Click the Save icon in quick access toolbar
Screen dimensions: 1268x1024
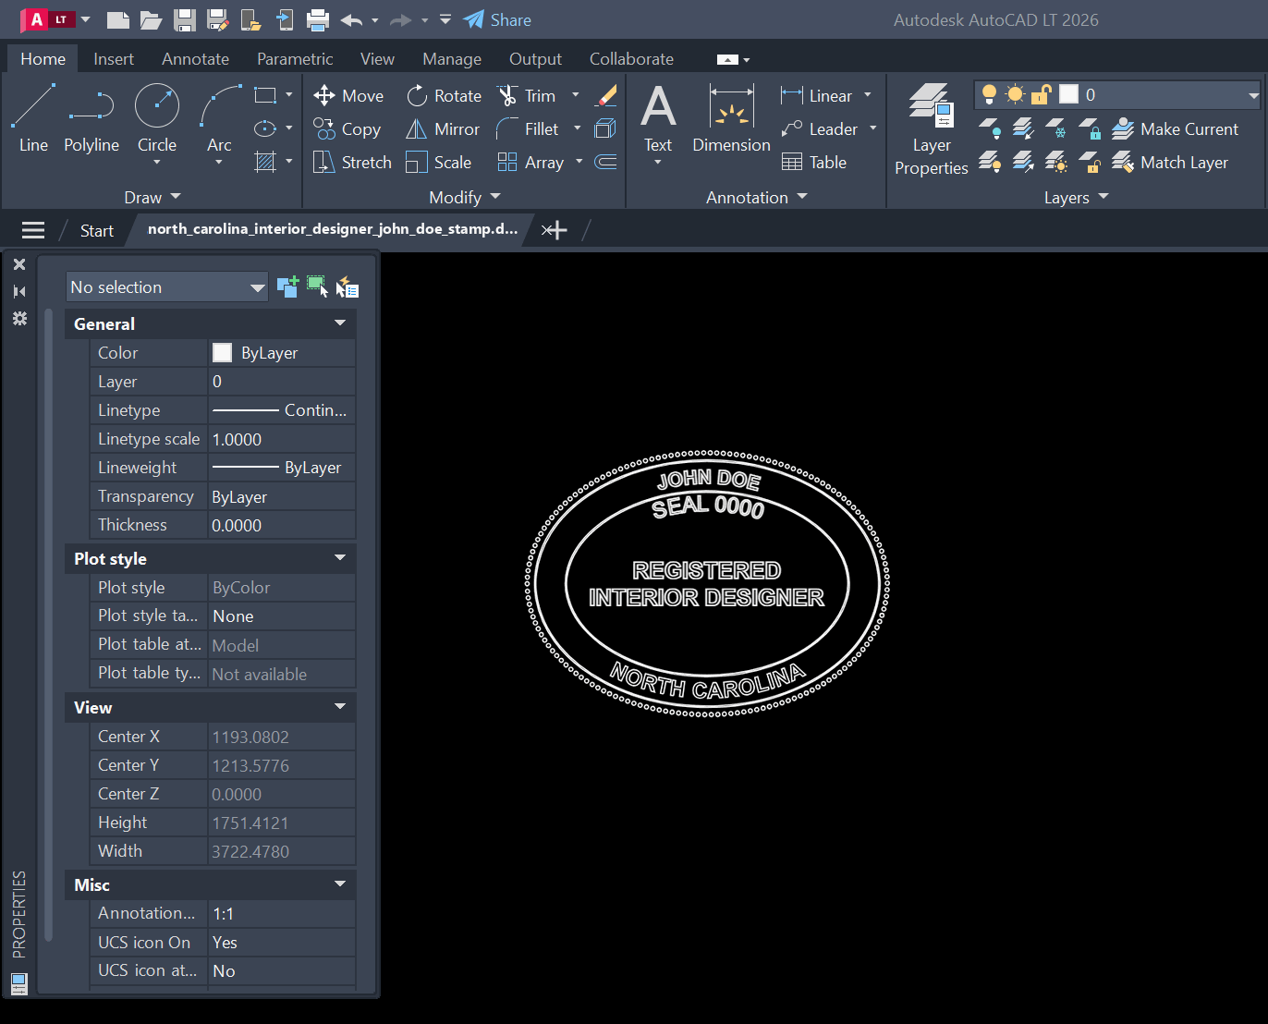[184, 19]
